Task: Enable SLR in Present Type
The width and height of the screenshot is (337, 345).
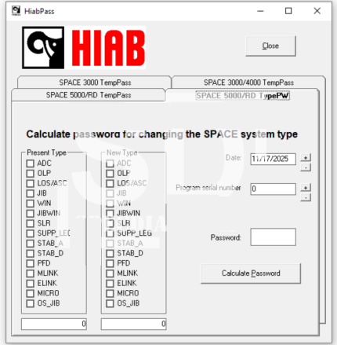Action: 31,223
